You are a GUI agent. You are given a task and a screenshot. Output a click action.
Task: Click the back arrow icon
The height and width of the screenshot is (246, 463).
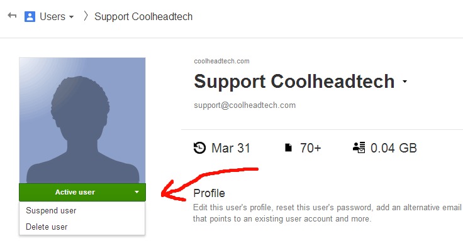tap(12, 15)
